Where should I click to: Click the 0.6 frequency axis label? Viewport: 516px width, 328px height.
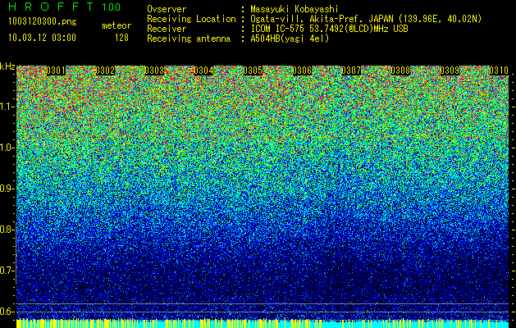tap(7, 312)
